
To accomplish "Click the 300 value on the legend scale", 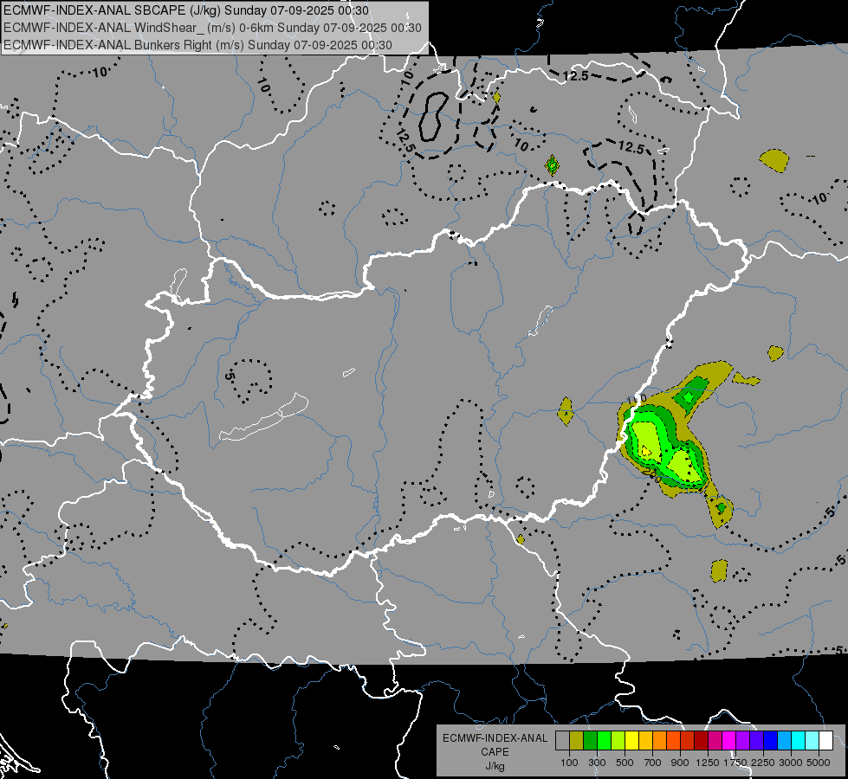I will [597, 763].
